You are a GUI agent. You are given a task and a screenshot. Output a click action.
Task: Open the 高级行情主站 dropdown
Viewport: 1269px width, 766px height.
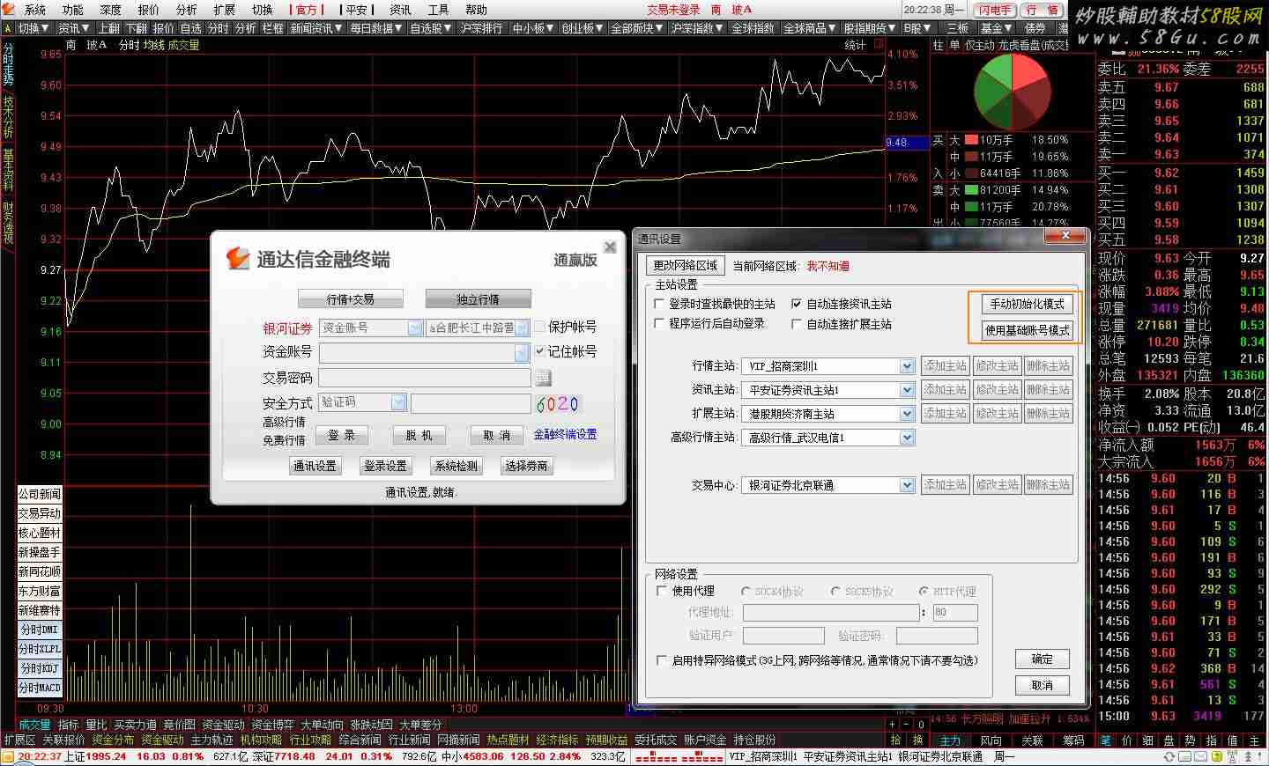pos(827,438)
